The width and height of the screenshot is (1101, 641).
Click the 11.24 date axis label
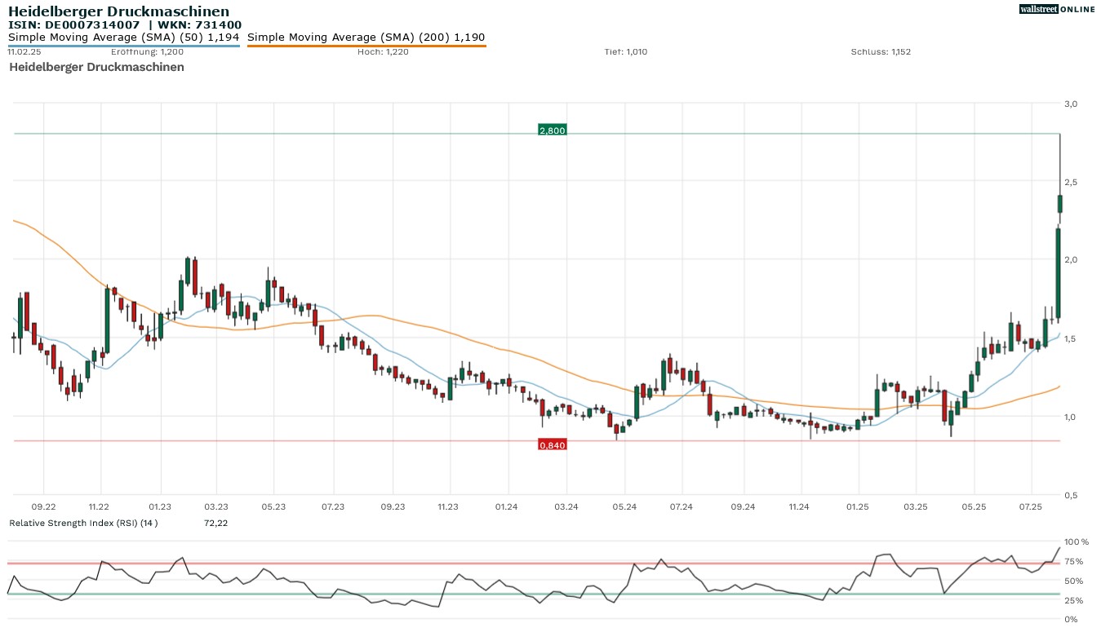799,507
